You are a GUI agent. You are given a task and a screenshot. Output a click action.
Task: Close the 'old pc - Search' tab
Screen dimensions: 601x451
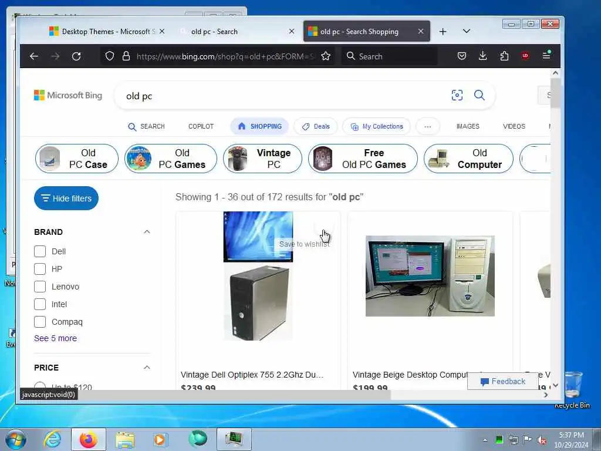292,32
